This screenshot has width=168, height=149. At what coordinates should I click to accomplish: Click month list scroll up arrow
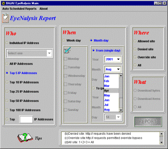[121, 76]
